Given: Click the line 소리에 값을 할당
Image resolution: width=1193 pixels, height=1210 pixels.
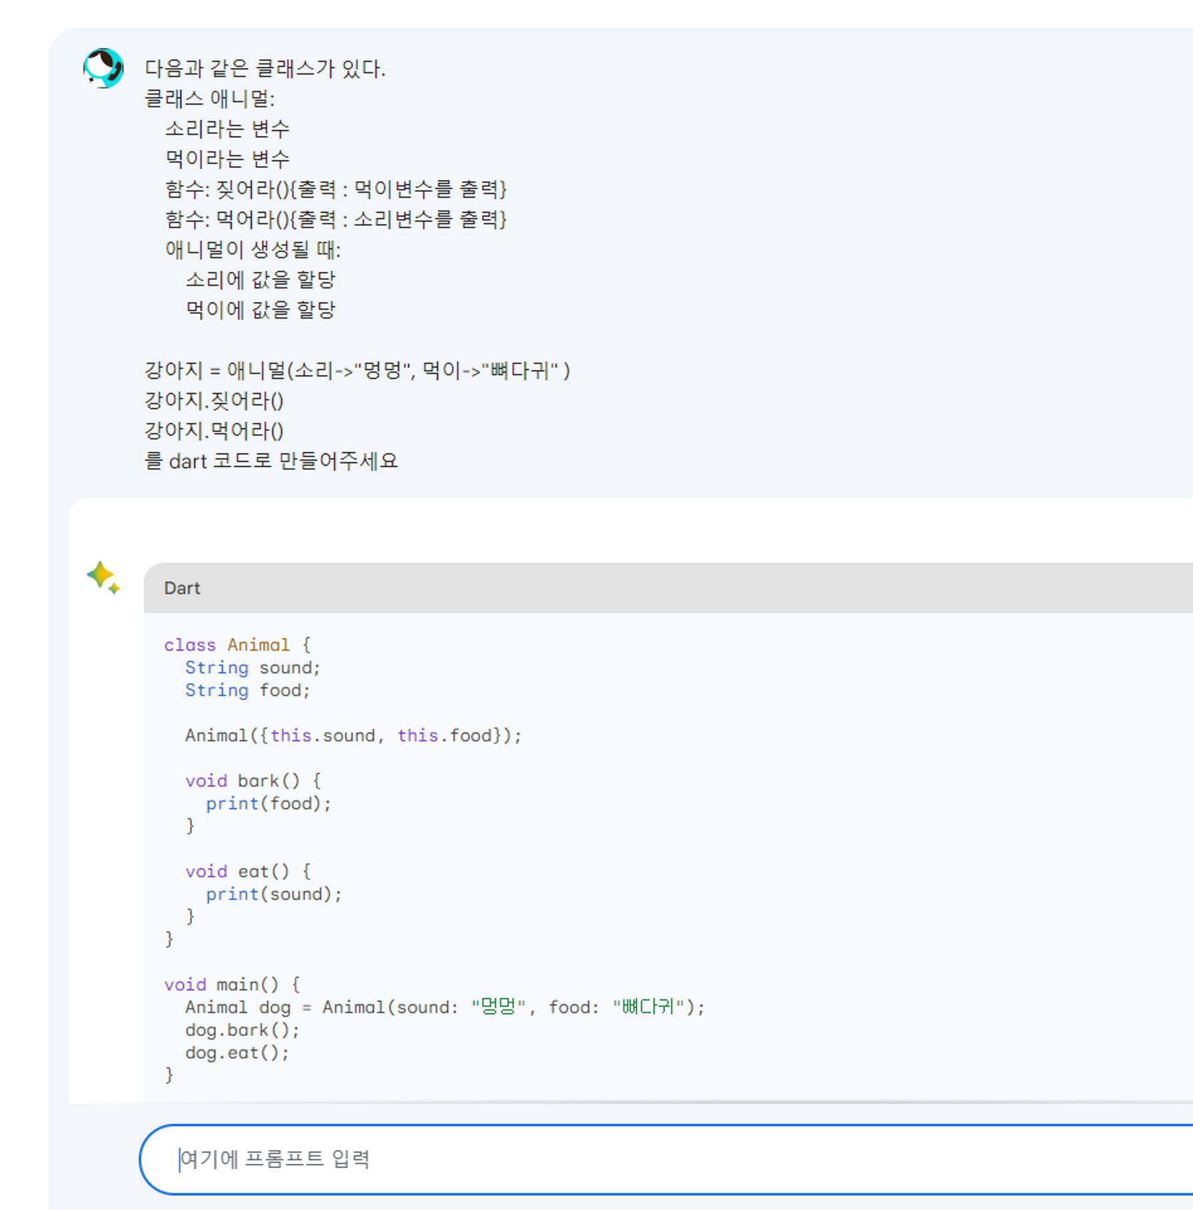Looking at the screenshot, I should point(260,280).
